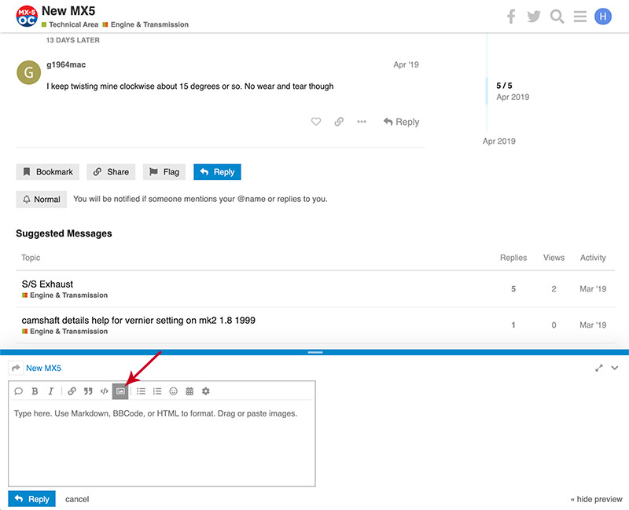Image resolution: width=629 pixels, height=510 pixels.
Task: Apply italic formatting in the composer
Action: [51, 391]
